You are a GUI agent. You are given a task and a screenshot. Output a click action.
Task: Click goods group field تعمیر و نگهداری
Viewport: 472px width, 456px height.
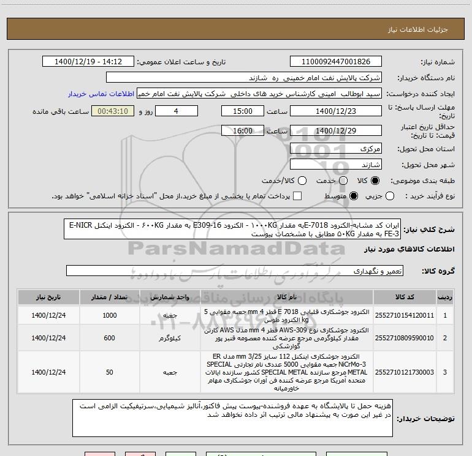tap(235, 271)
